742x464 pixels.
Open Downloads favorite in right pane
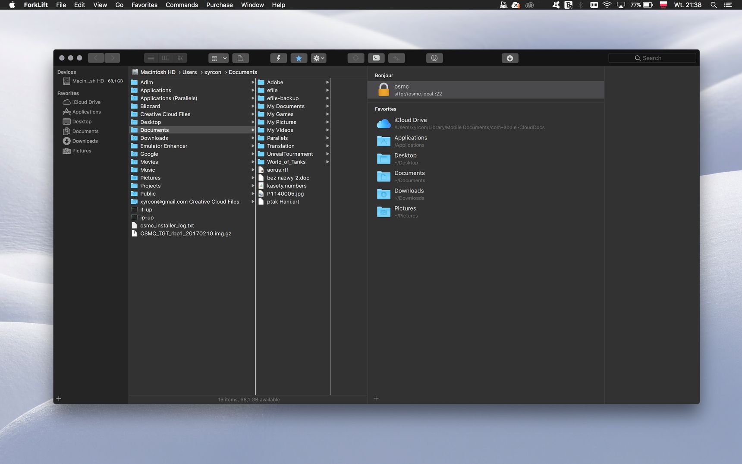(486, 194)
